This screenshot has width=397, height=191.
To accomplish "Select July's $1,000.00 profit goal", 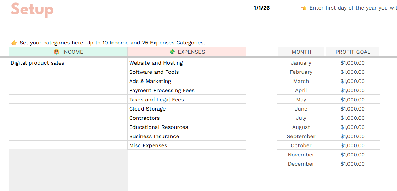I will (352, 118).
